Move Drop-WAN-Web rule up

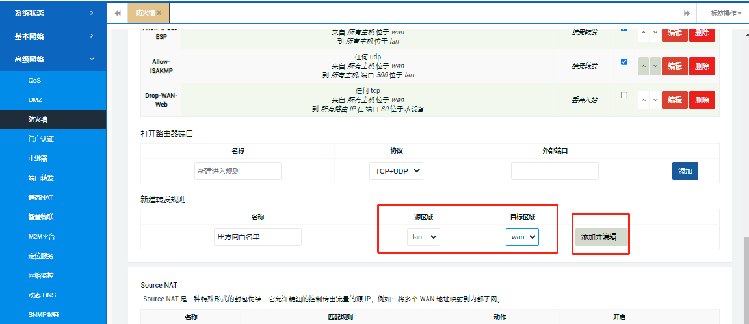(x=644, y=100)
